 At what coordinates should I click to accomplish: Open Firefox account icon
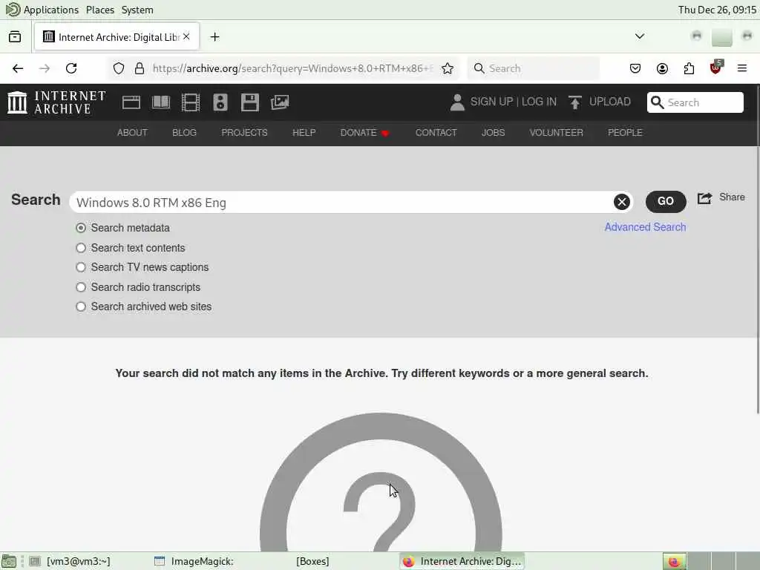(662, 68)
